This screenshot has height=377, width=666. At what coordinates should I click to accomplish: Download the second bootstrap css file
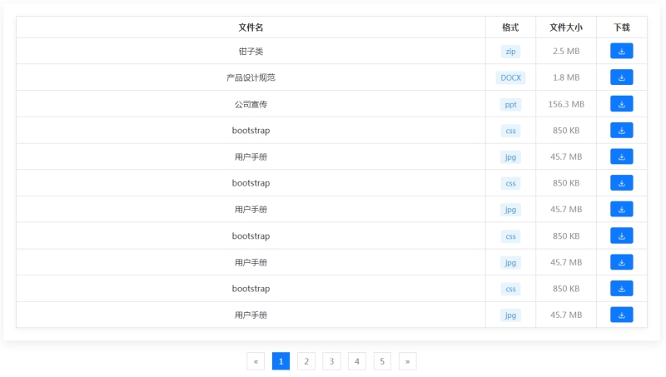point(621,183)
